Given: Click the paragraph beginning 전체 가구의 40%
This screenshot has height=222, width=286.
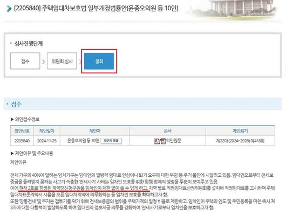Looking at the screenshot, I should pos(142,178).
